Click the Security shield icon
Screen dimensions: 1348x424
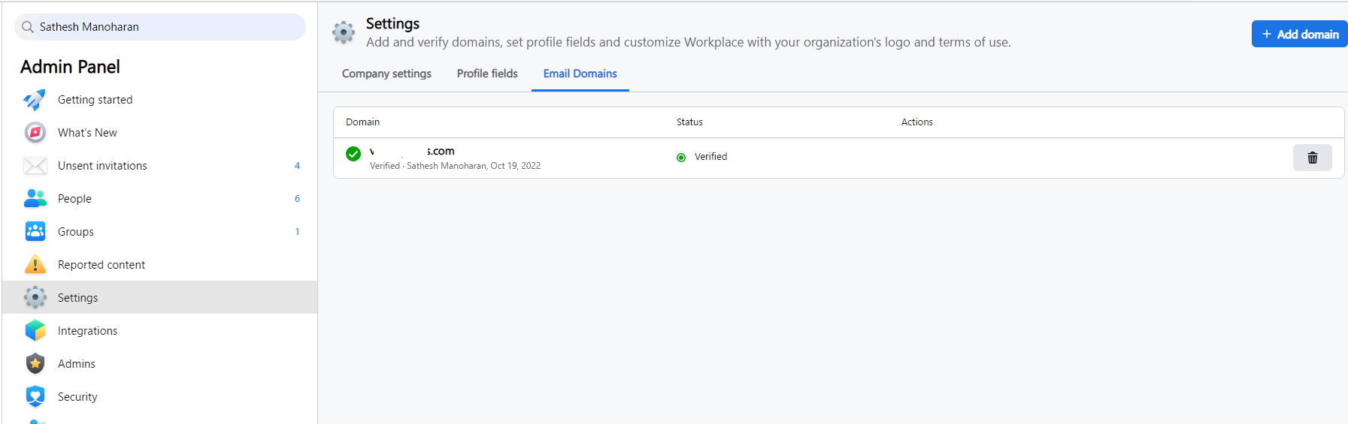[35, 397]
